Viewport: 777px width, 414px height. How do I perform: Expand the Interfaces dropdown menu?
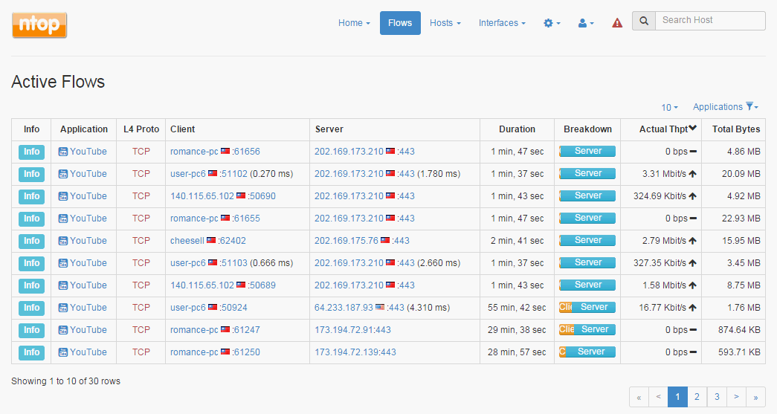pyautogui.click(x=502, y=23)
